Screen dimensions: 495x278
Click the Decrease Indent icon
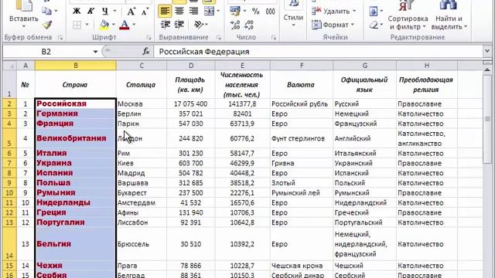pos(165,25)
